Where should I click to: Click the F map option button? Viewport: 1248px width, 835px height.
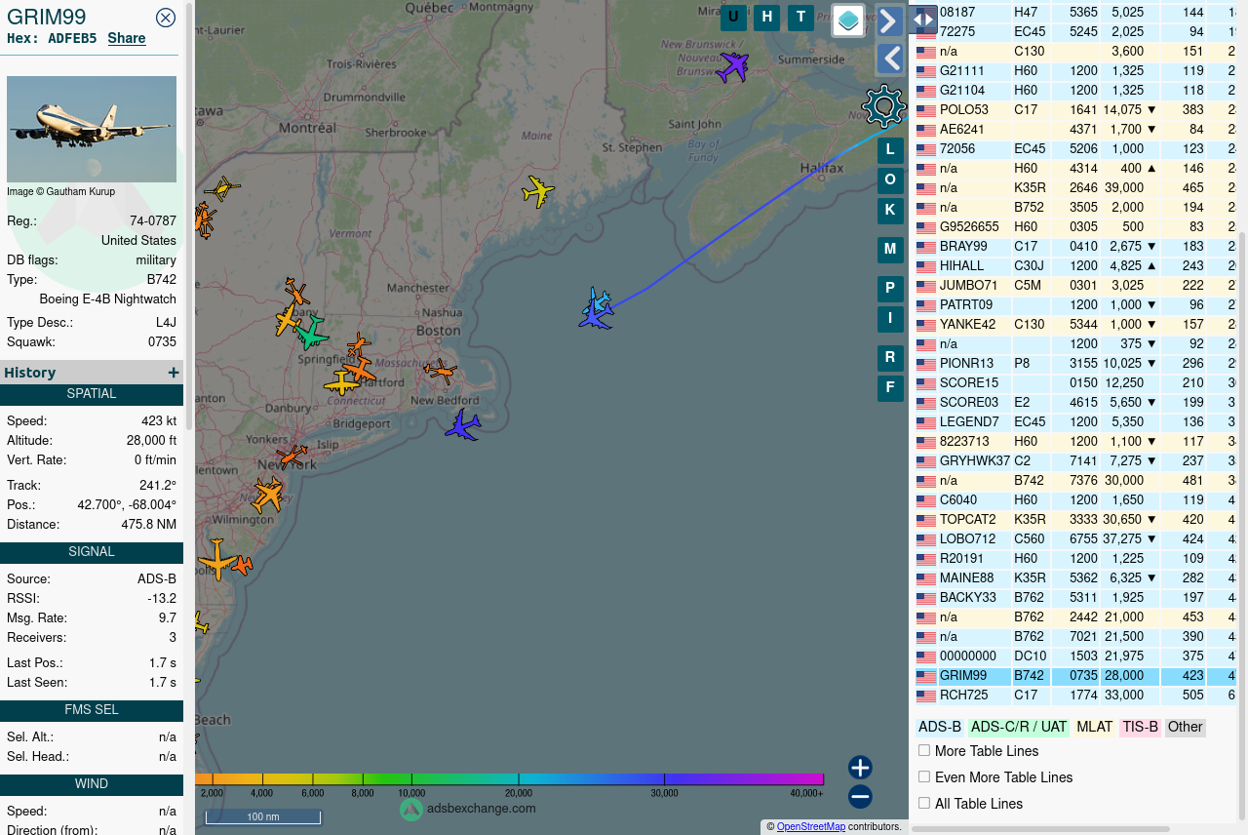pos(890,388)
